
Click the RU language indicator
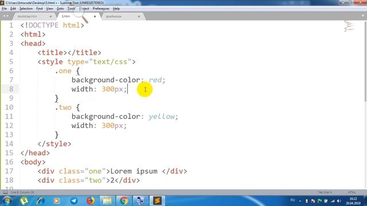292,200
